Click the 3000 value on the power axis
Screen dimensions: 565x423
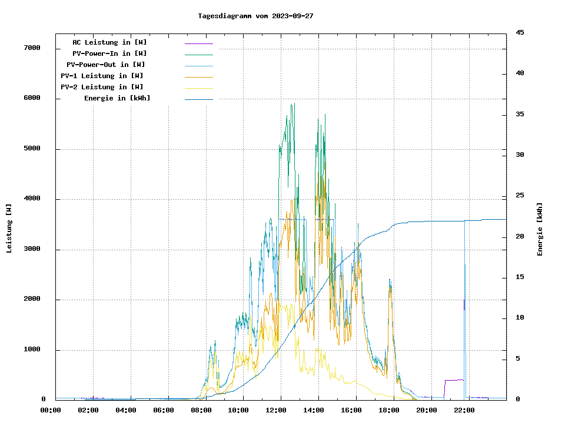tap(31, 249)
